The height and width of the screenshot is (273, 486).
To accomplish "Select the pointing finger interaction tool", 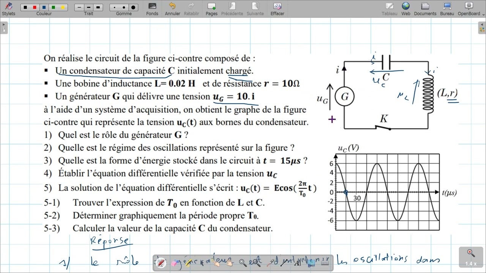I will coord(216,263).
